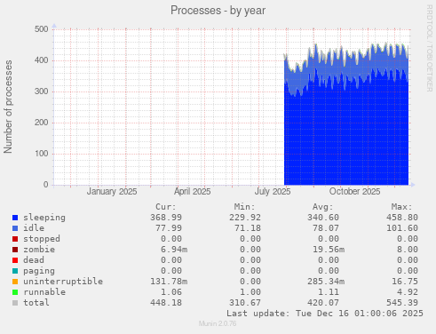Viewport: 436px width, 334px height.
Task: Click the zombie legend color swatch
Action: [x=15, y=250]
